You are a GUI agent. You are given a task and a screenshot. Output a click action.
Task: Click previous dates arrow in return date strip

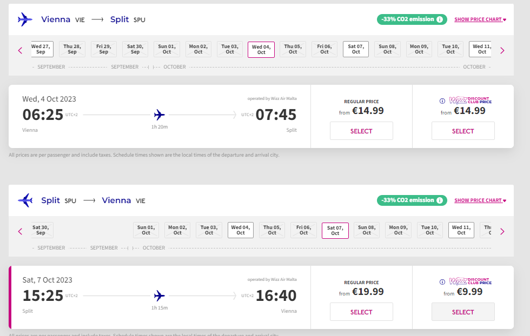[20, 231]
